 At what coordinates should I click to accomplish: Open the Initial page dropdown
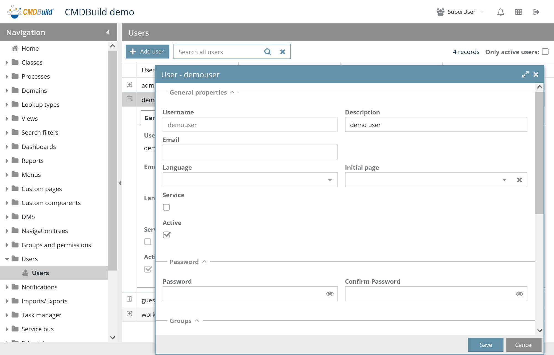(x=504, y=180)
